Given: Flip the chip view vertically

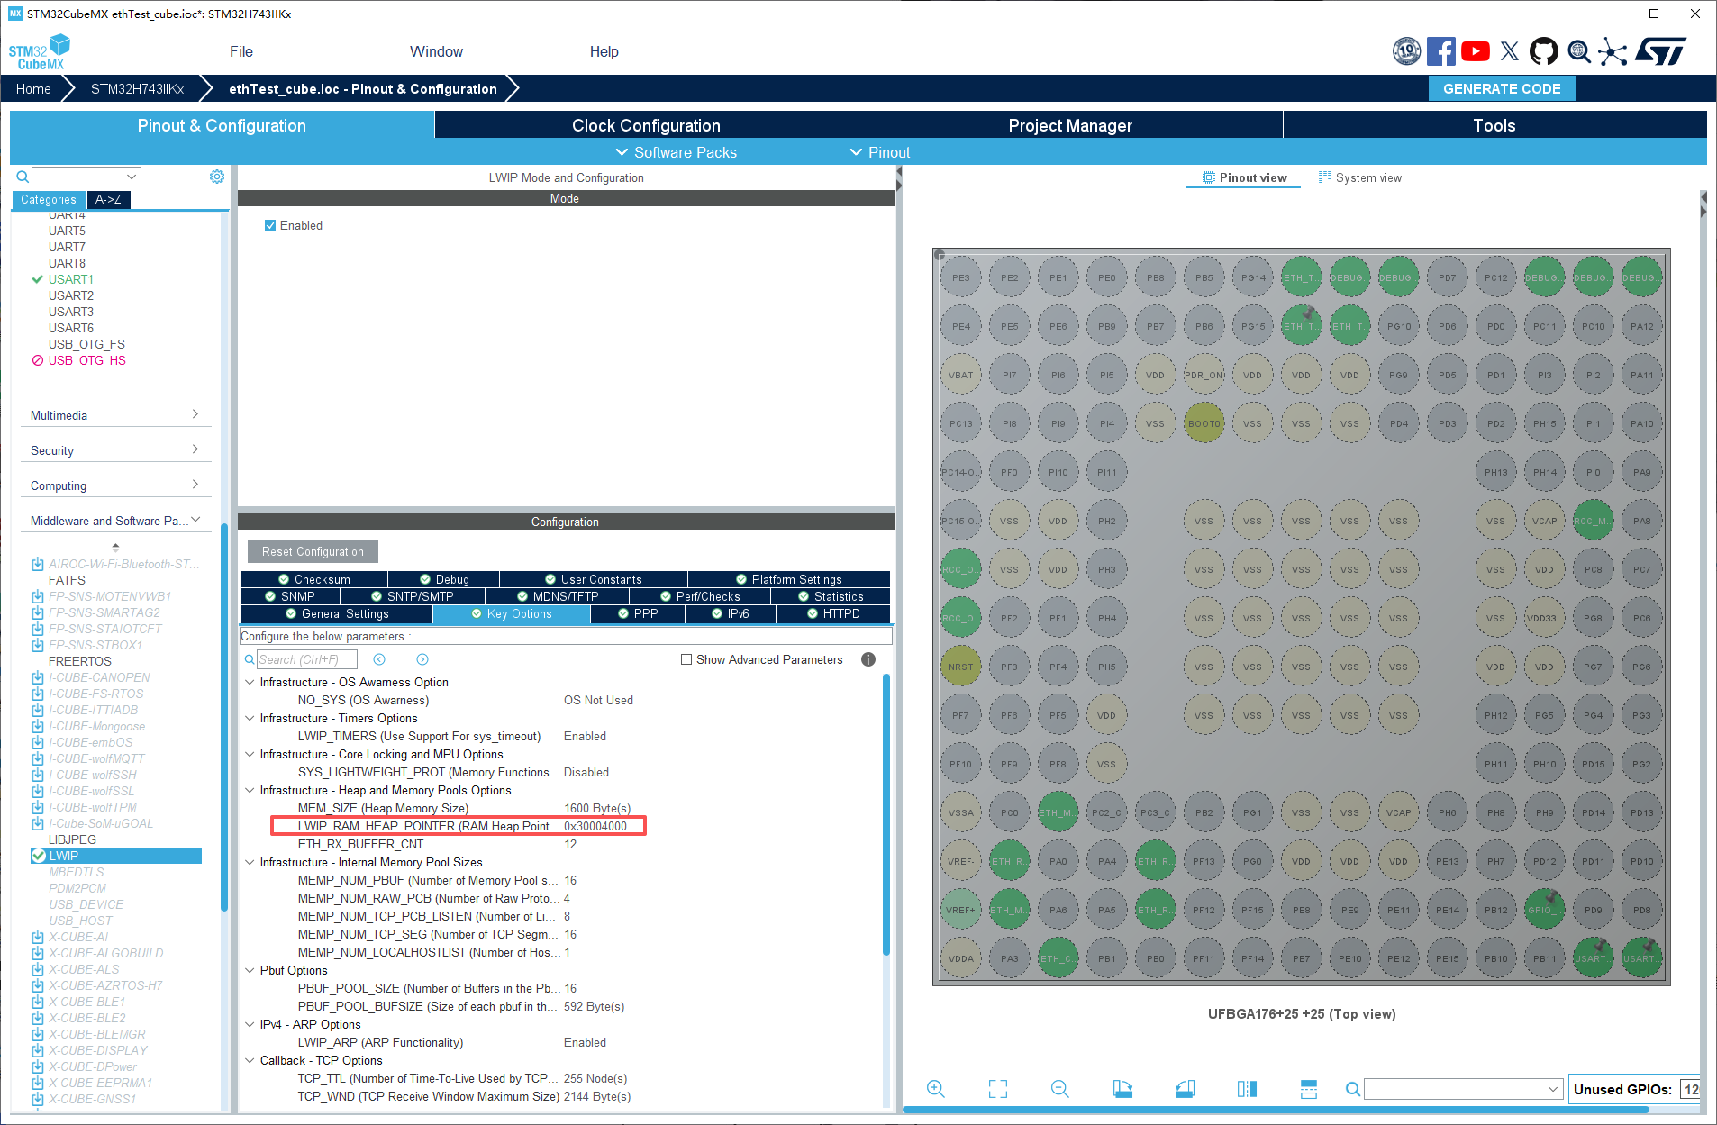Looking at the screenshot, I should coord(1309,1089).
